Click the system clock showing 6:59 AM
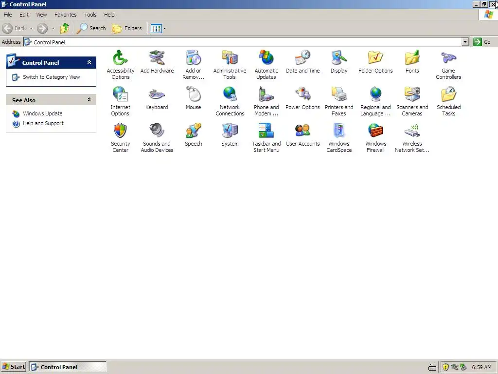Viewport: 498px width, 374px height. click(481, 367)
